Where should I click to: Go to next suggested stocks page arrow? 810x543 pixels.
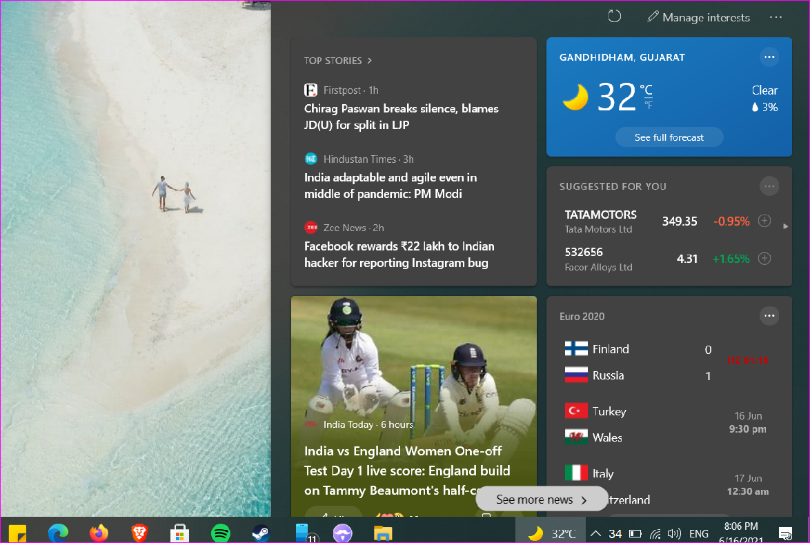pos(785,226)
